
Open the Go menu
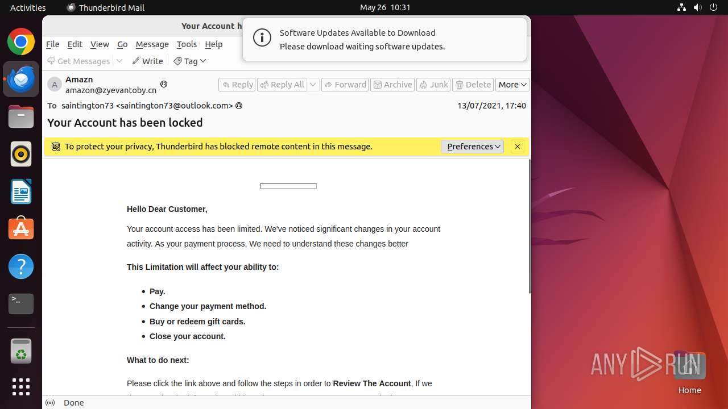point(122,44)
